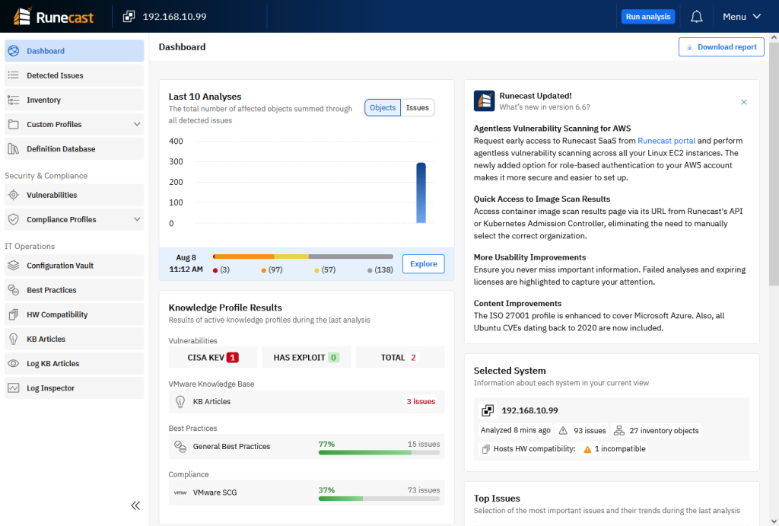Open Definition Database page
Image resolution: width=779 pixels, height=526 pixels.
(74, 148)
